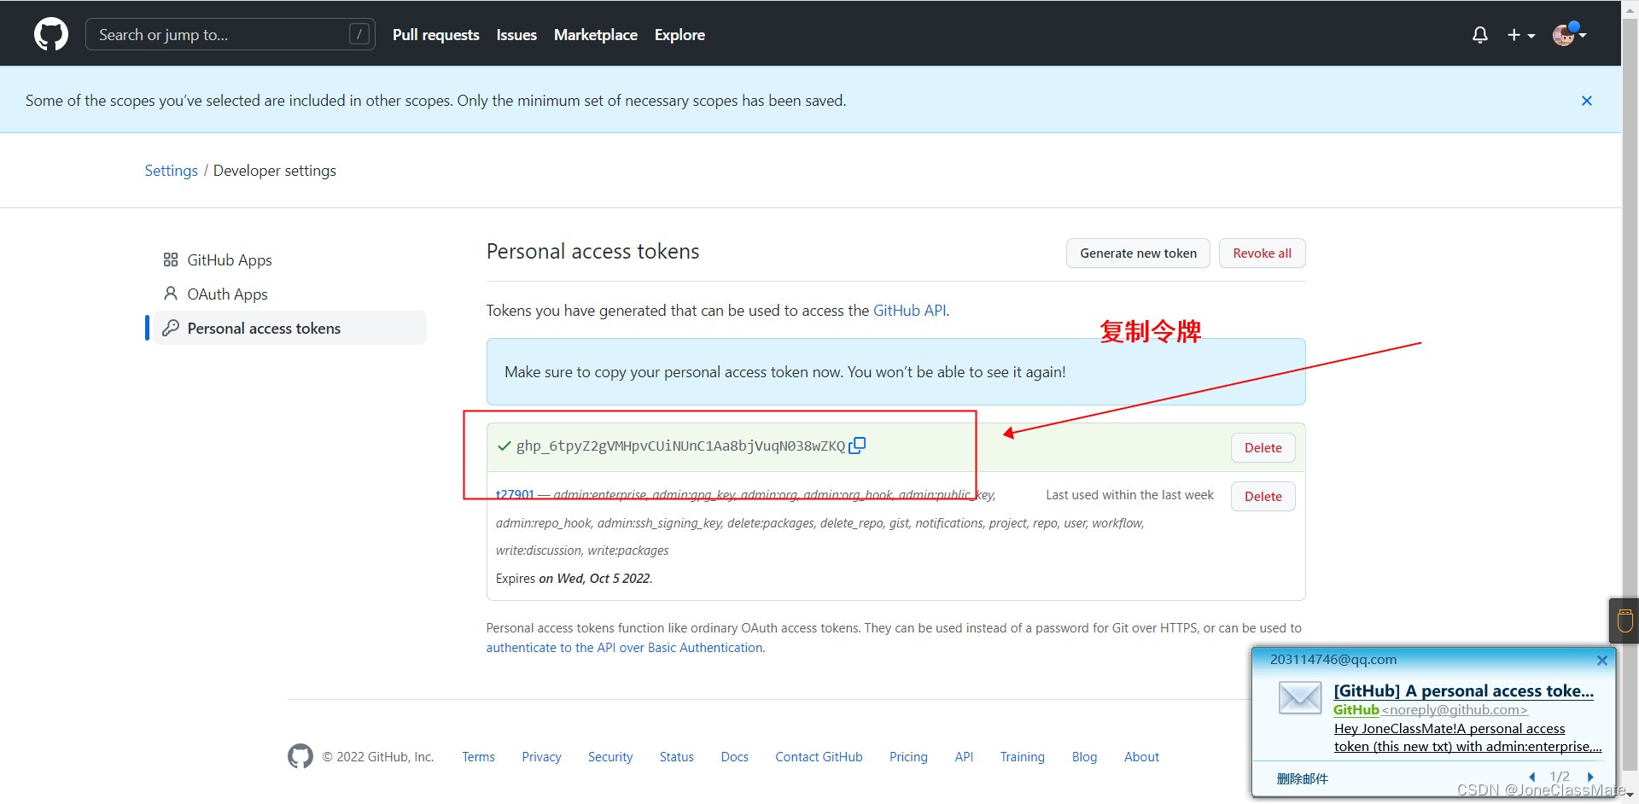Go to next mail in popup
The height and width of the screenshot is (804, 1639).
click(x=1590, y=777)
